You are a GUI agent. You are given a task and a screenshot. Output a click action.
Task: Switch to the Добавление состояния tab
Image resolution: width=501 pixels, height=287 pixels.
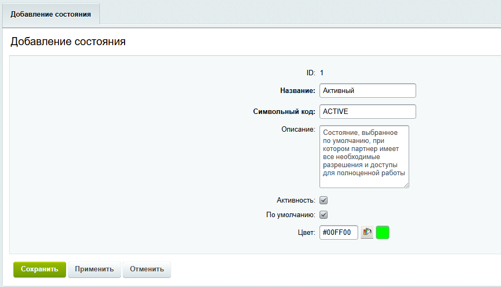[x=51, y=14]
